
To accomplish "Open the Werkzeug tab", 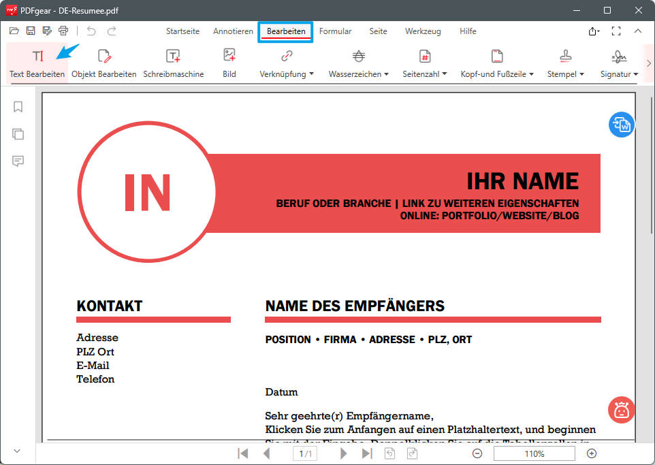I will click(423, 31).
